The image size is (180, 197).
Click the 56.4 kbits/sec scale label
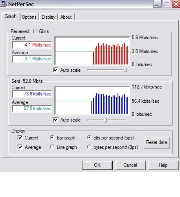click(146, 101)
